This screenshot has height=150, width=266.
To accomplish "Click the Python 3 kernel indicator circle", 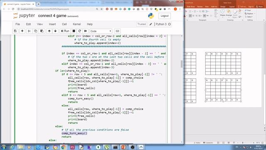I will tap(170, 24).
